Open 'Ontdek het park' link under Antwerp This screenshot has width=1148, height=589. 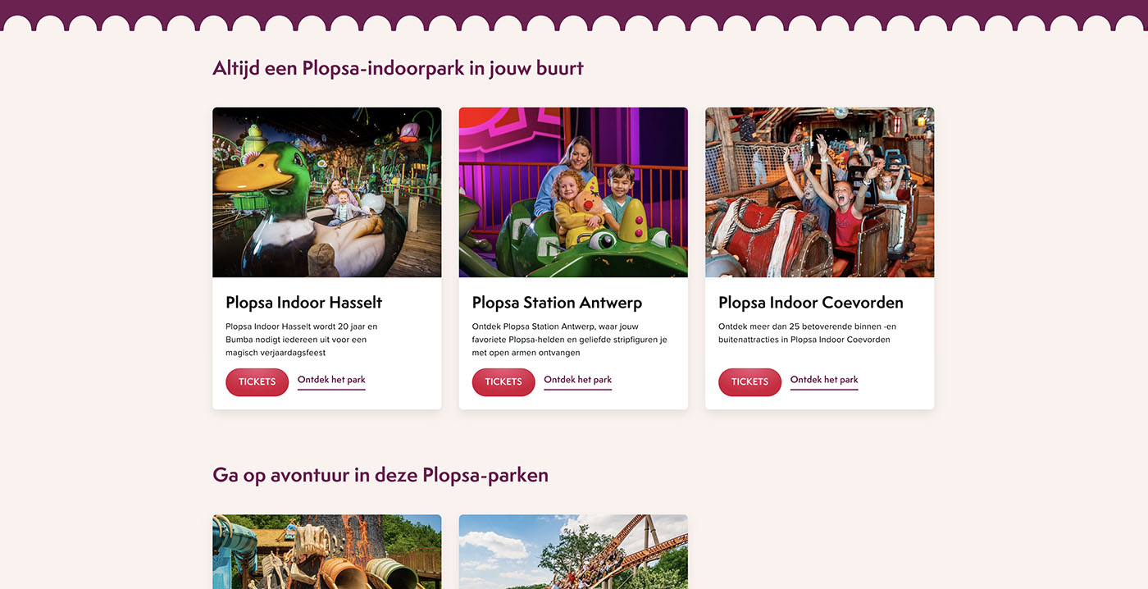click(577, 381)
